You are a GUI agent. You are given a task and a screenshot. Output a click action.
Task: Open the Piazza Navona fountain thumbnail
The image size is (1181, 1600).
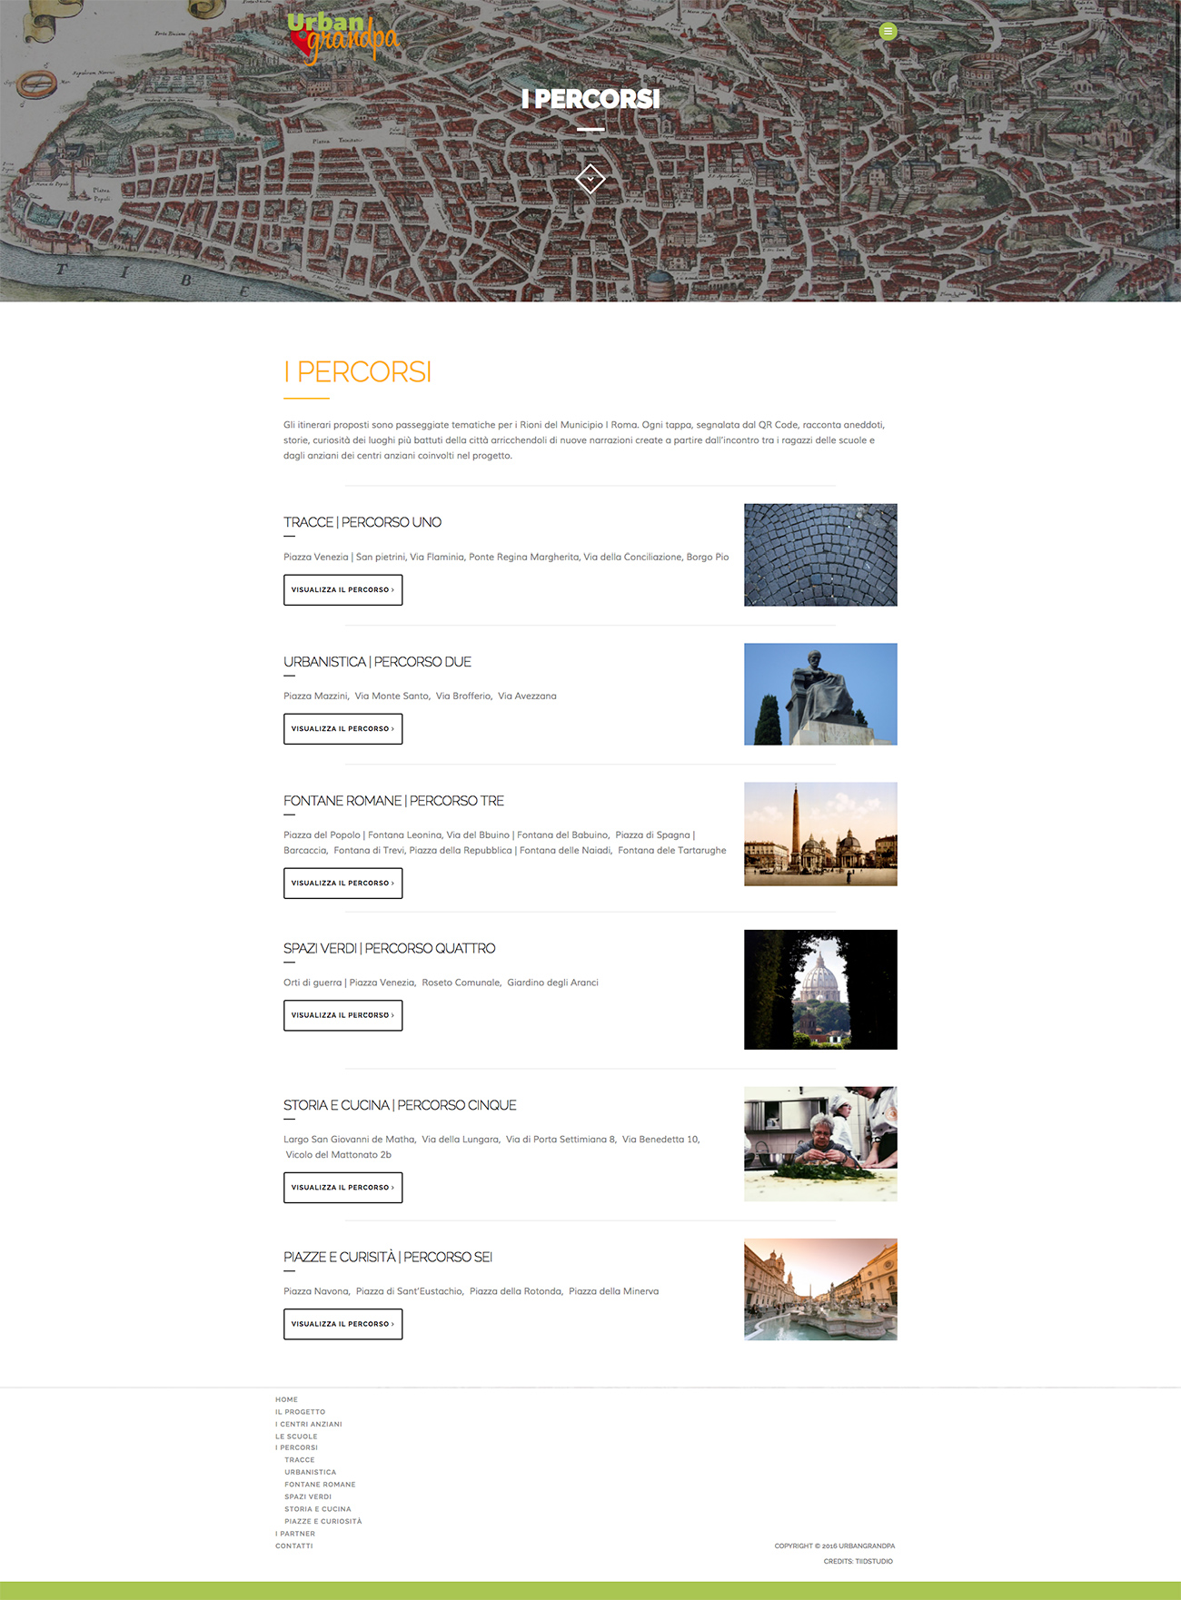(820, 1289)
